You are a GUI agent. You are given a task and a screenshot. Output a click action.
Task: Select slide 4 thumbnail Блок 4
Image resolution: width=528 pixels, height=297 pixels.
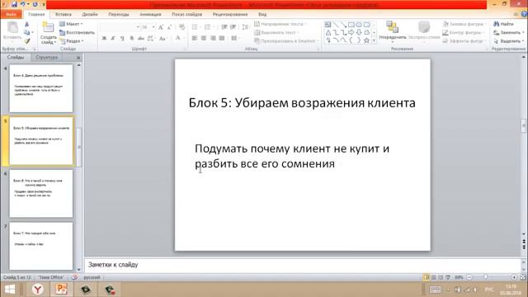click(x=41, y=88)
